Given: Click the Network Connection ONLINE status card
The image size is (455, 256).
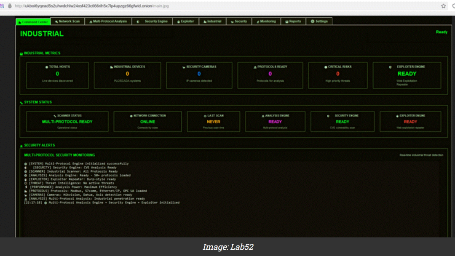Looking at the screenshot, I should [x=147, y=121].
